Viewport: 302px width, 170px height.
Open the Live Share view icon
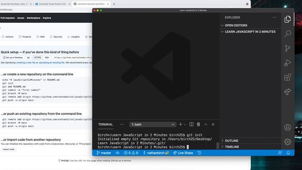[287, 92]
